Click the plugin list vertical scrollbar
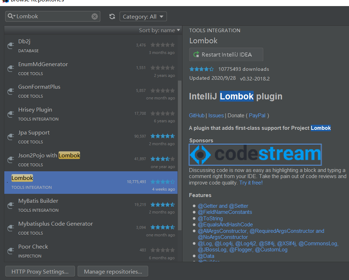This screenshot has height=280, width=349. pyautogui.click(x=180, y=155)
